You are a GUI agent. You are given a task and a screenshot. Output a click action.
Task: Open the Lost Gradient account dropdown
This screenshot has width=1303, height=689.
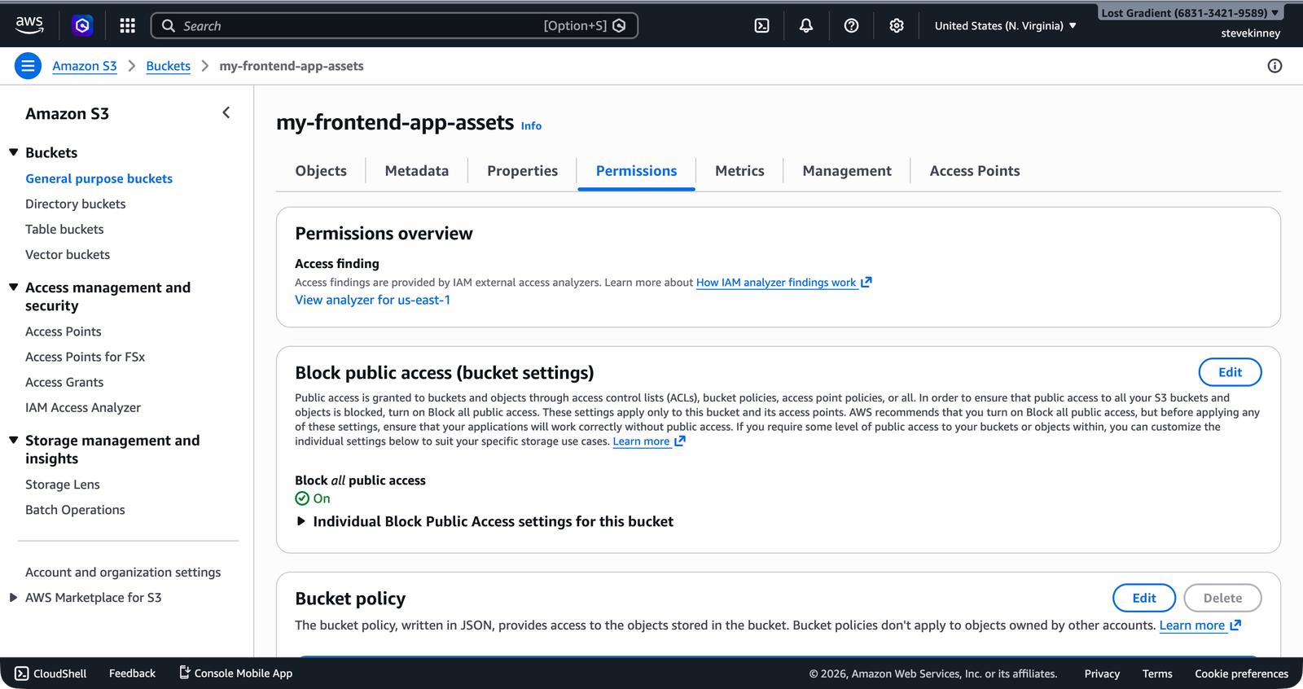tap(1190, 12)
